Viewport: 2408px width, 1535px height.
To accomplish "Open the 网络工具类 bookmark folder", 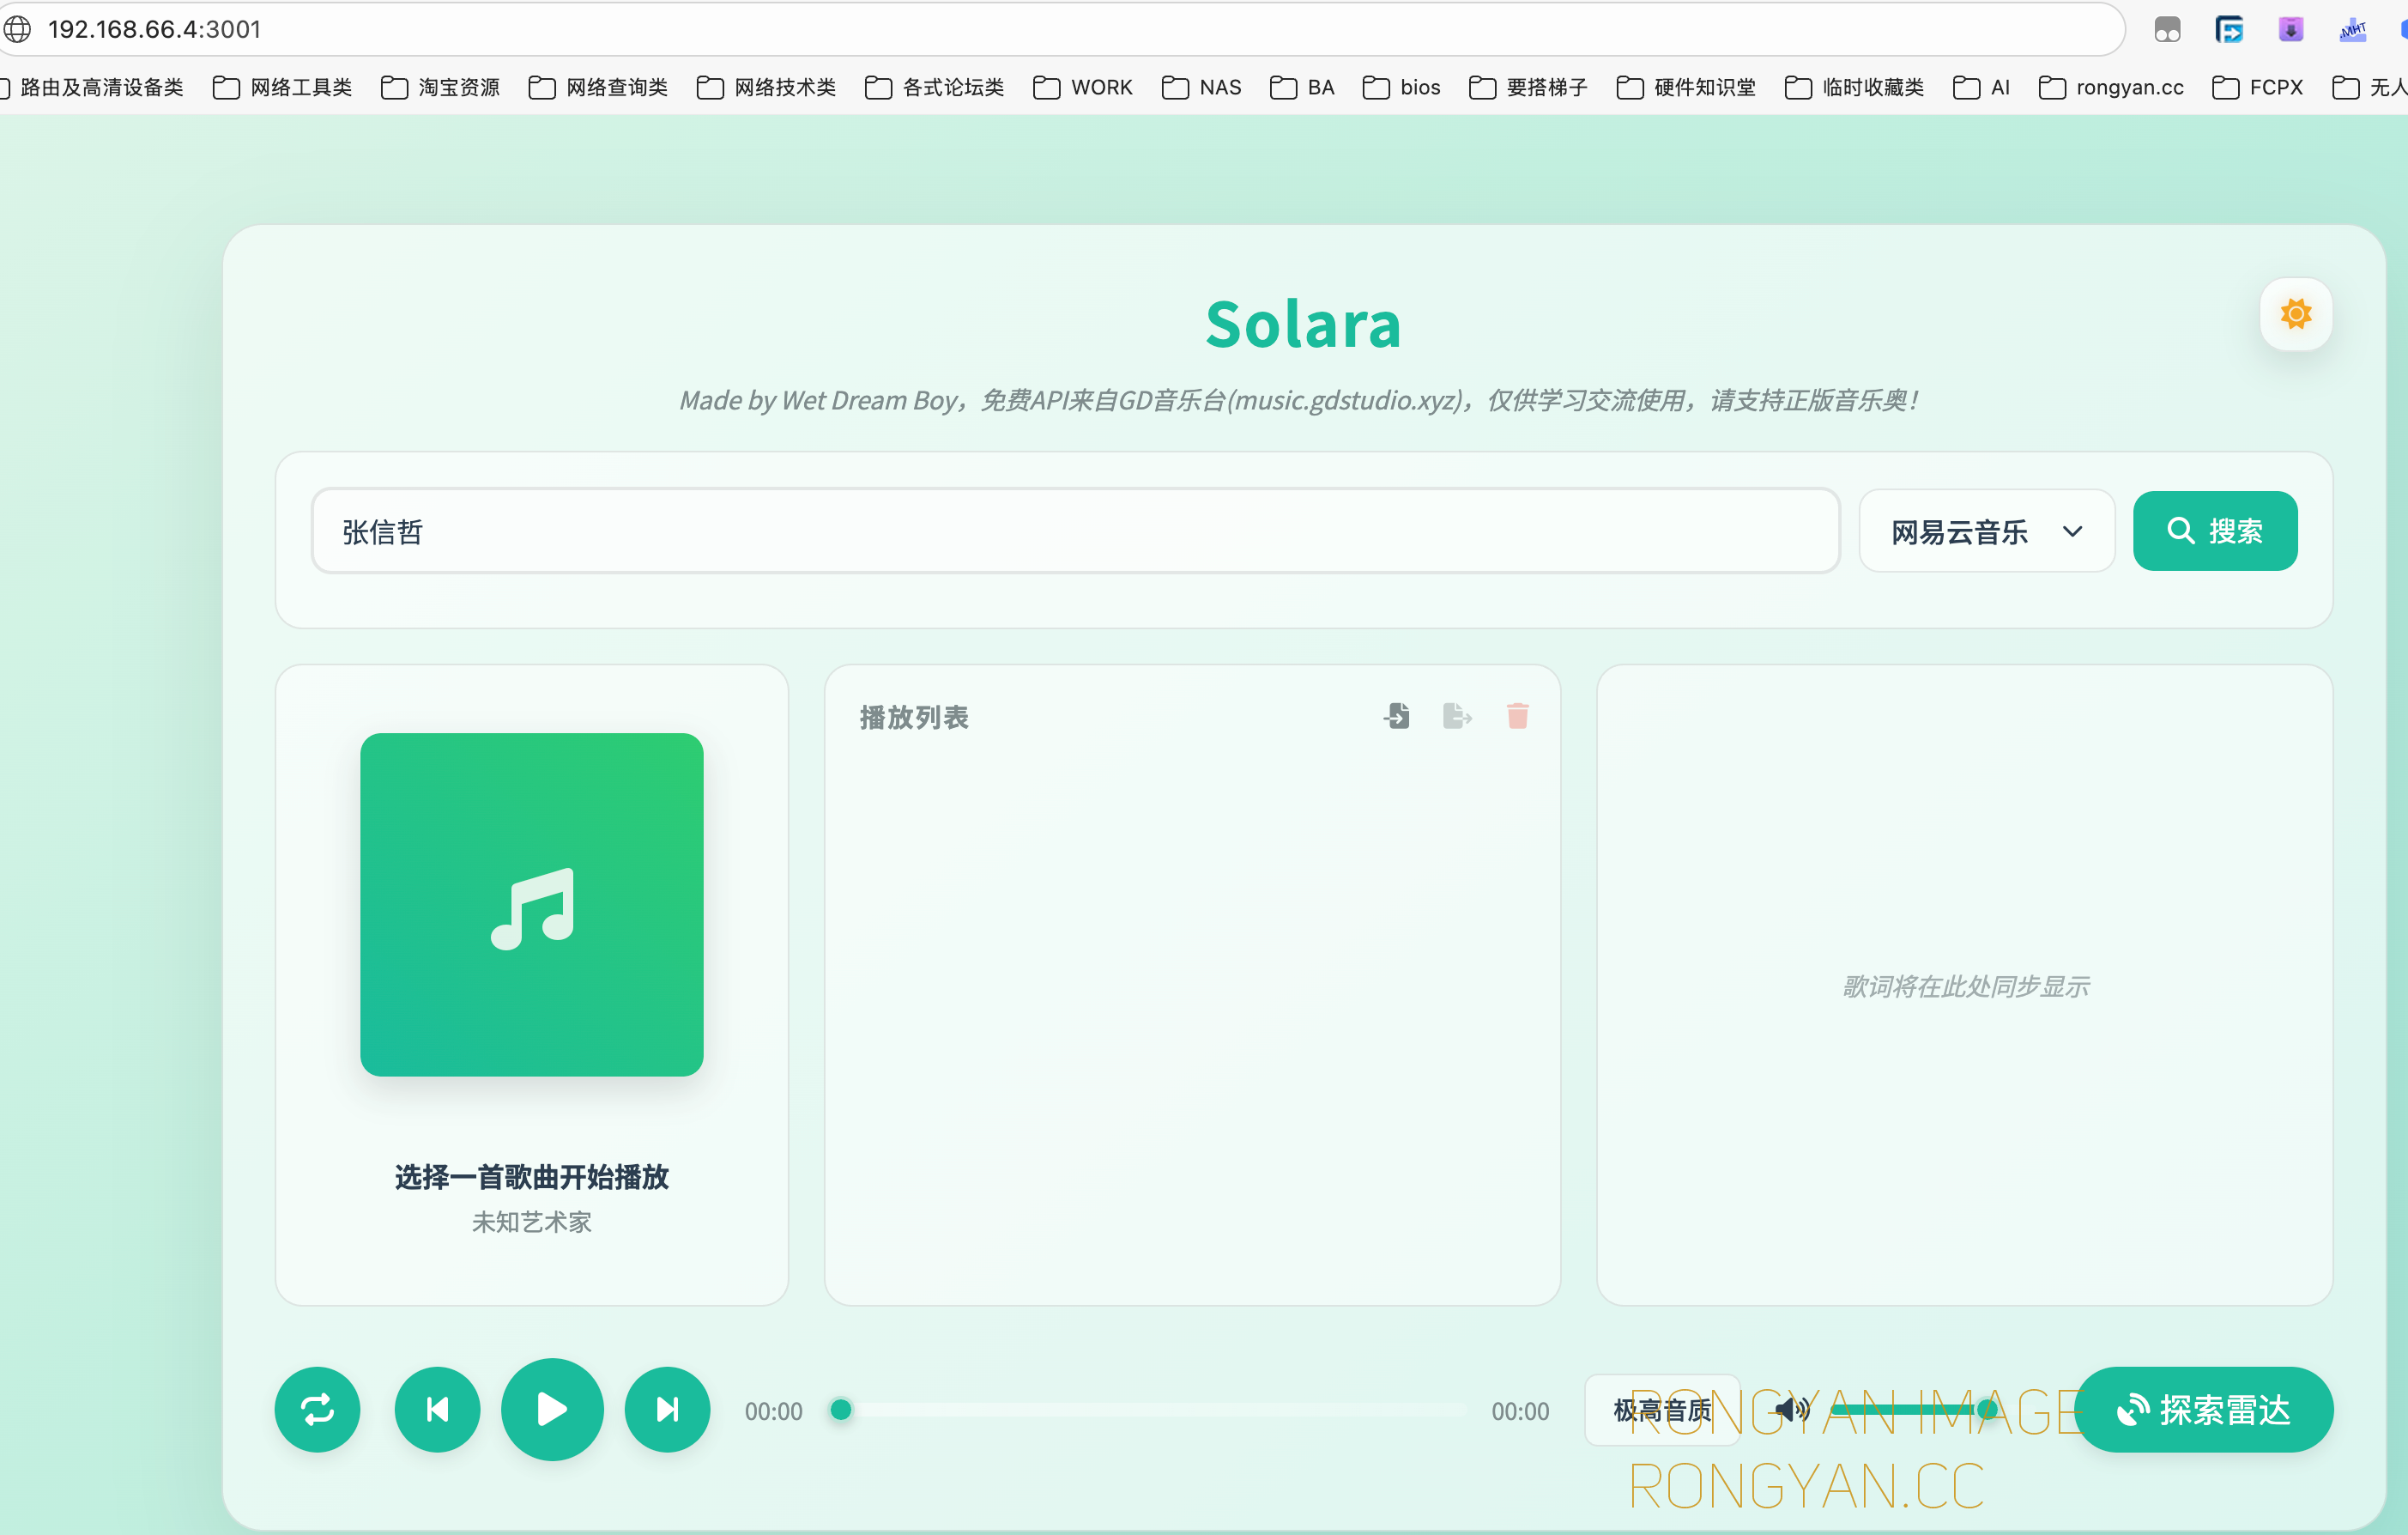I will [283, 87].
